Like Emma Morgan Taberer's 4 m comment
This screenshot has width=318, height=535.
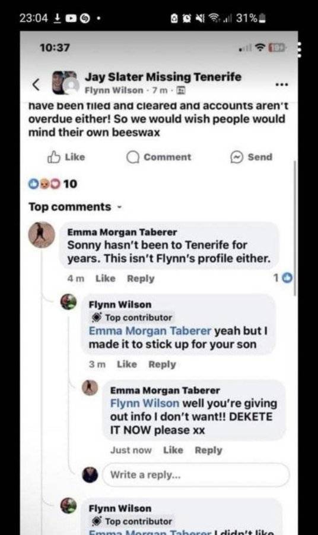point(105,278)
